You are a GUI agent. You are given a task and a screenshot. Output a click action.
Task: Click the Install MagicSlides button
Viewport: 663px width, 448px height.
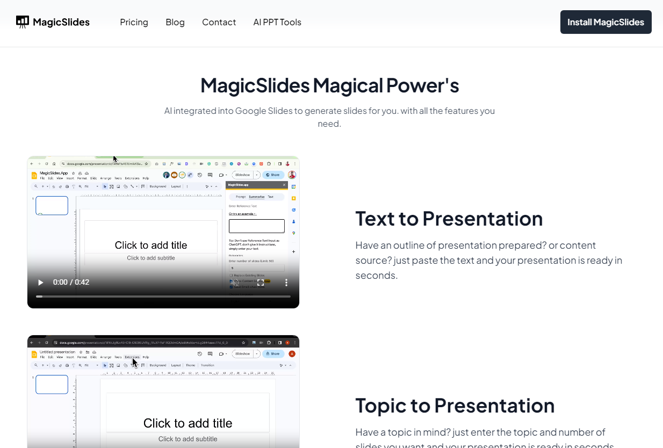click(x=606, y=22)
